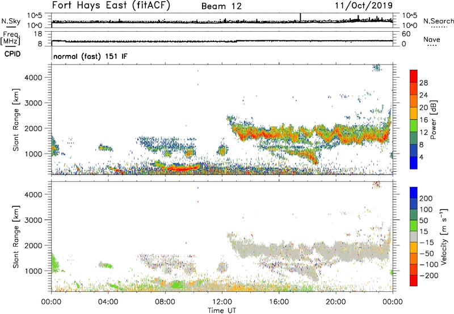Click the 'Power [dB]' colorbar label
Image resolution: width=454 pixels, height=314 pixels.
click(x=433, y=120)
